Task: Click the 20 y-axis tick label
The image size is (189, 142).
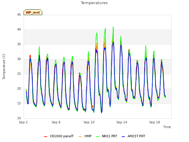Action: [19, 89]
